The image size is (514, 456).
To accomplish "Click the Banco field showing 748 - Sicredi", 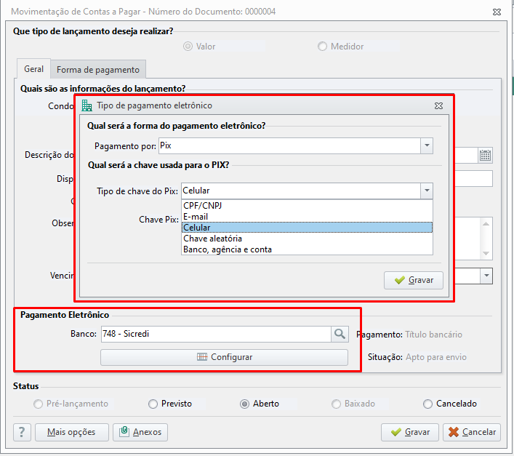I will (216, 334).
